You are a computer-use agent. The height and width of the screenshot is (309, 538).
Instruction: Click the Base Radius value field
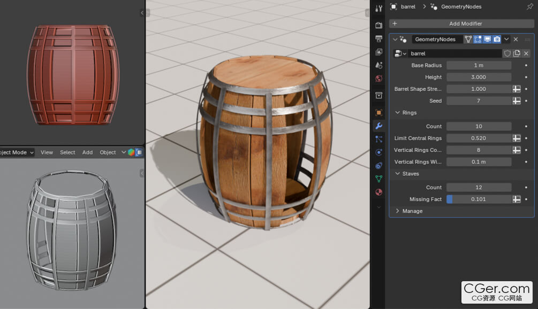pos(479,65)
